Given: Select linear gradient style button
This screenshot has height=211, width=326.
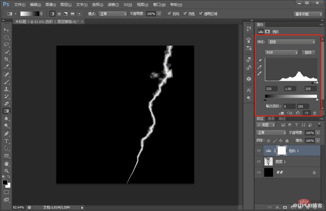Looking at the screenshot, I should (x=52, y=14).
